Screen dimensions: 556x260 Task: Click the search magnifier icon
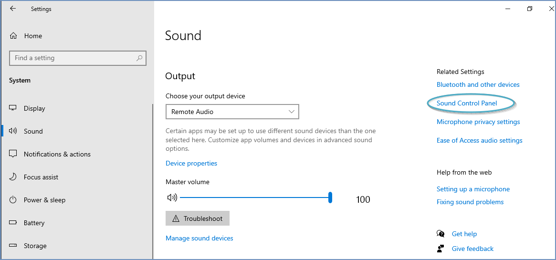(x=139, y=58)
